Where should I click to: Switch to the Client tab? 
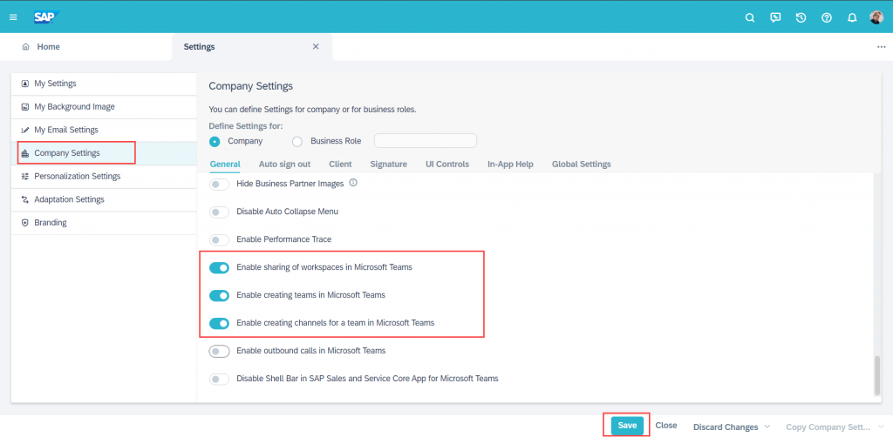[340, 165]
